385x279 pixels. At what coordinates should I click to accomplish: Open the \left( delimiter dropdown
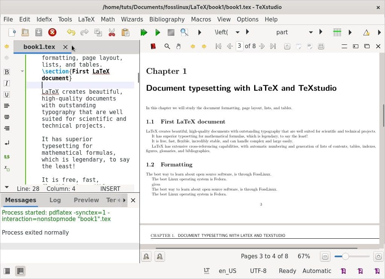pyautogui.click(x=237, y=32)
